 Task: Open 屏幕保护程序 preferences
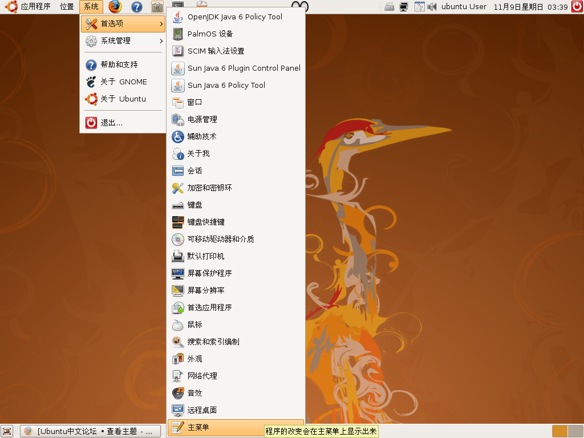pyautogui.click(x=236, y=274)
